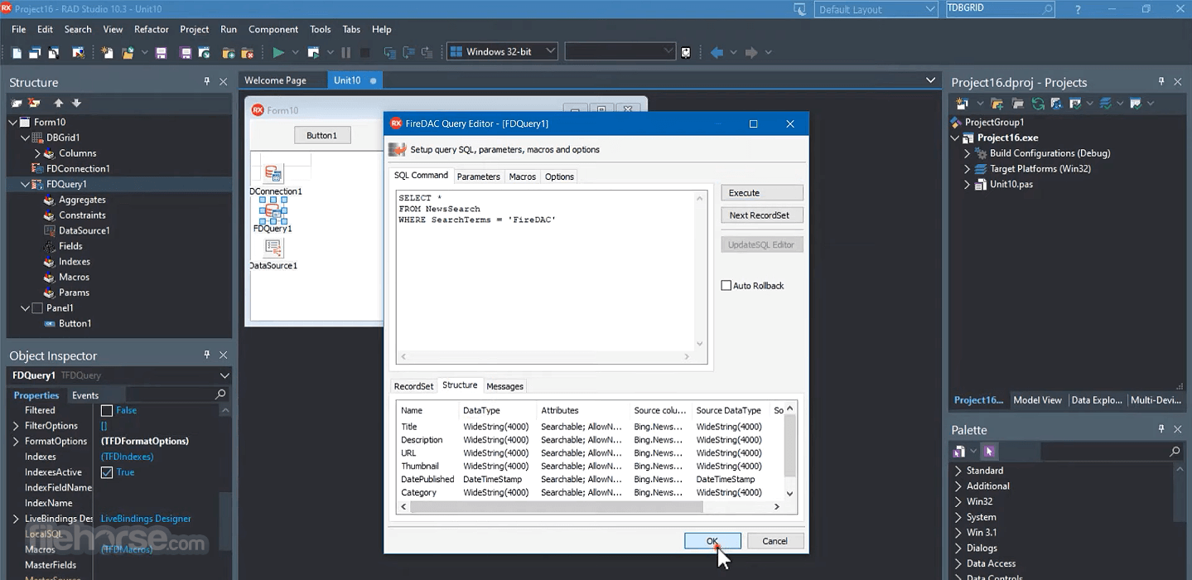The width and height of the screenshot is (1192, 580).
Task: Click the gray Forward navigation arrow
Action: [751, 52]
